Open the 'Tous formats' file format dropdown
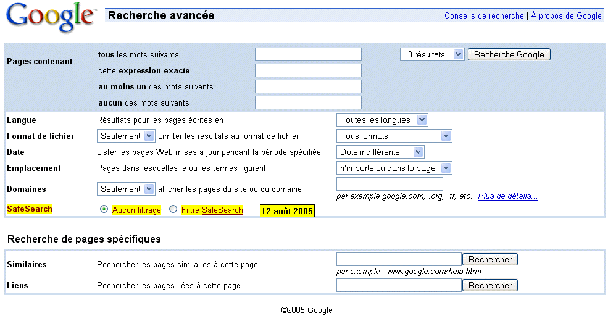This screenshot has height=316, width=608. (x=394, y=136)
